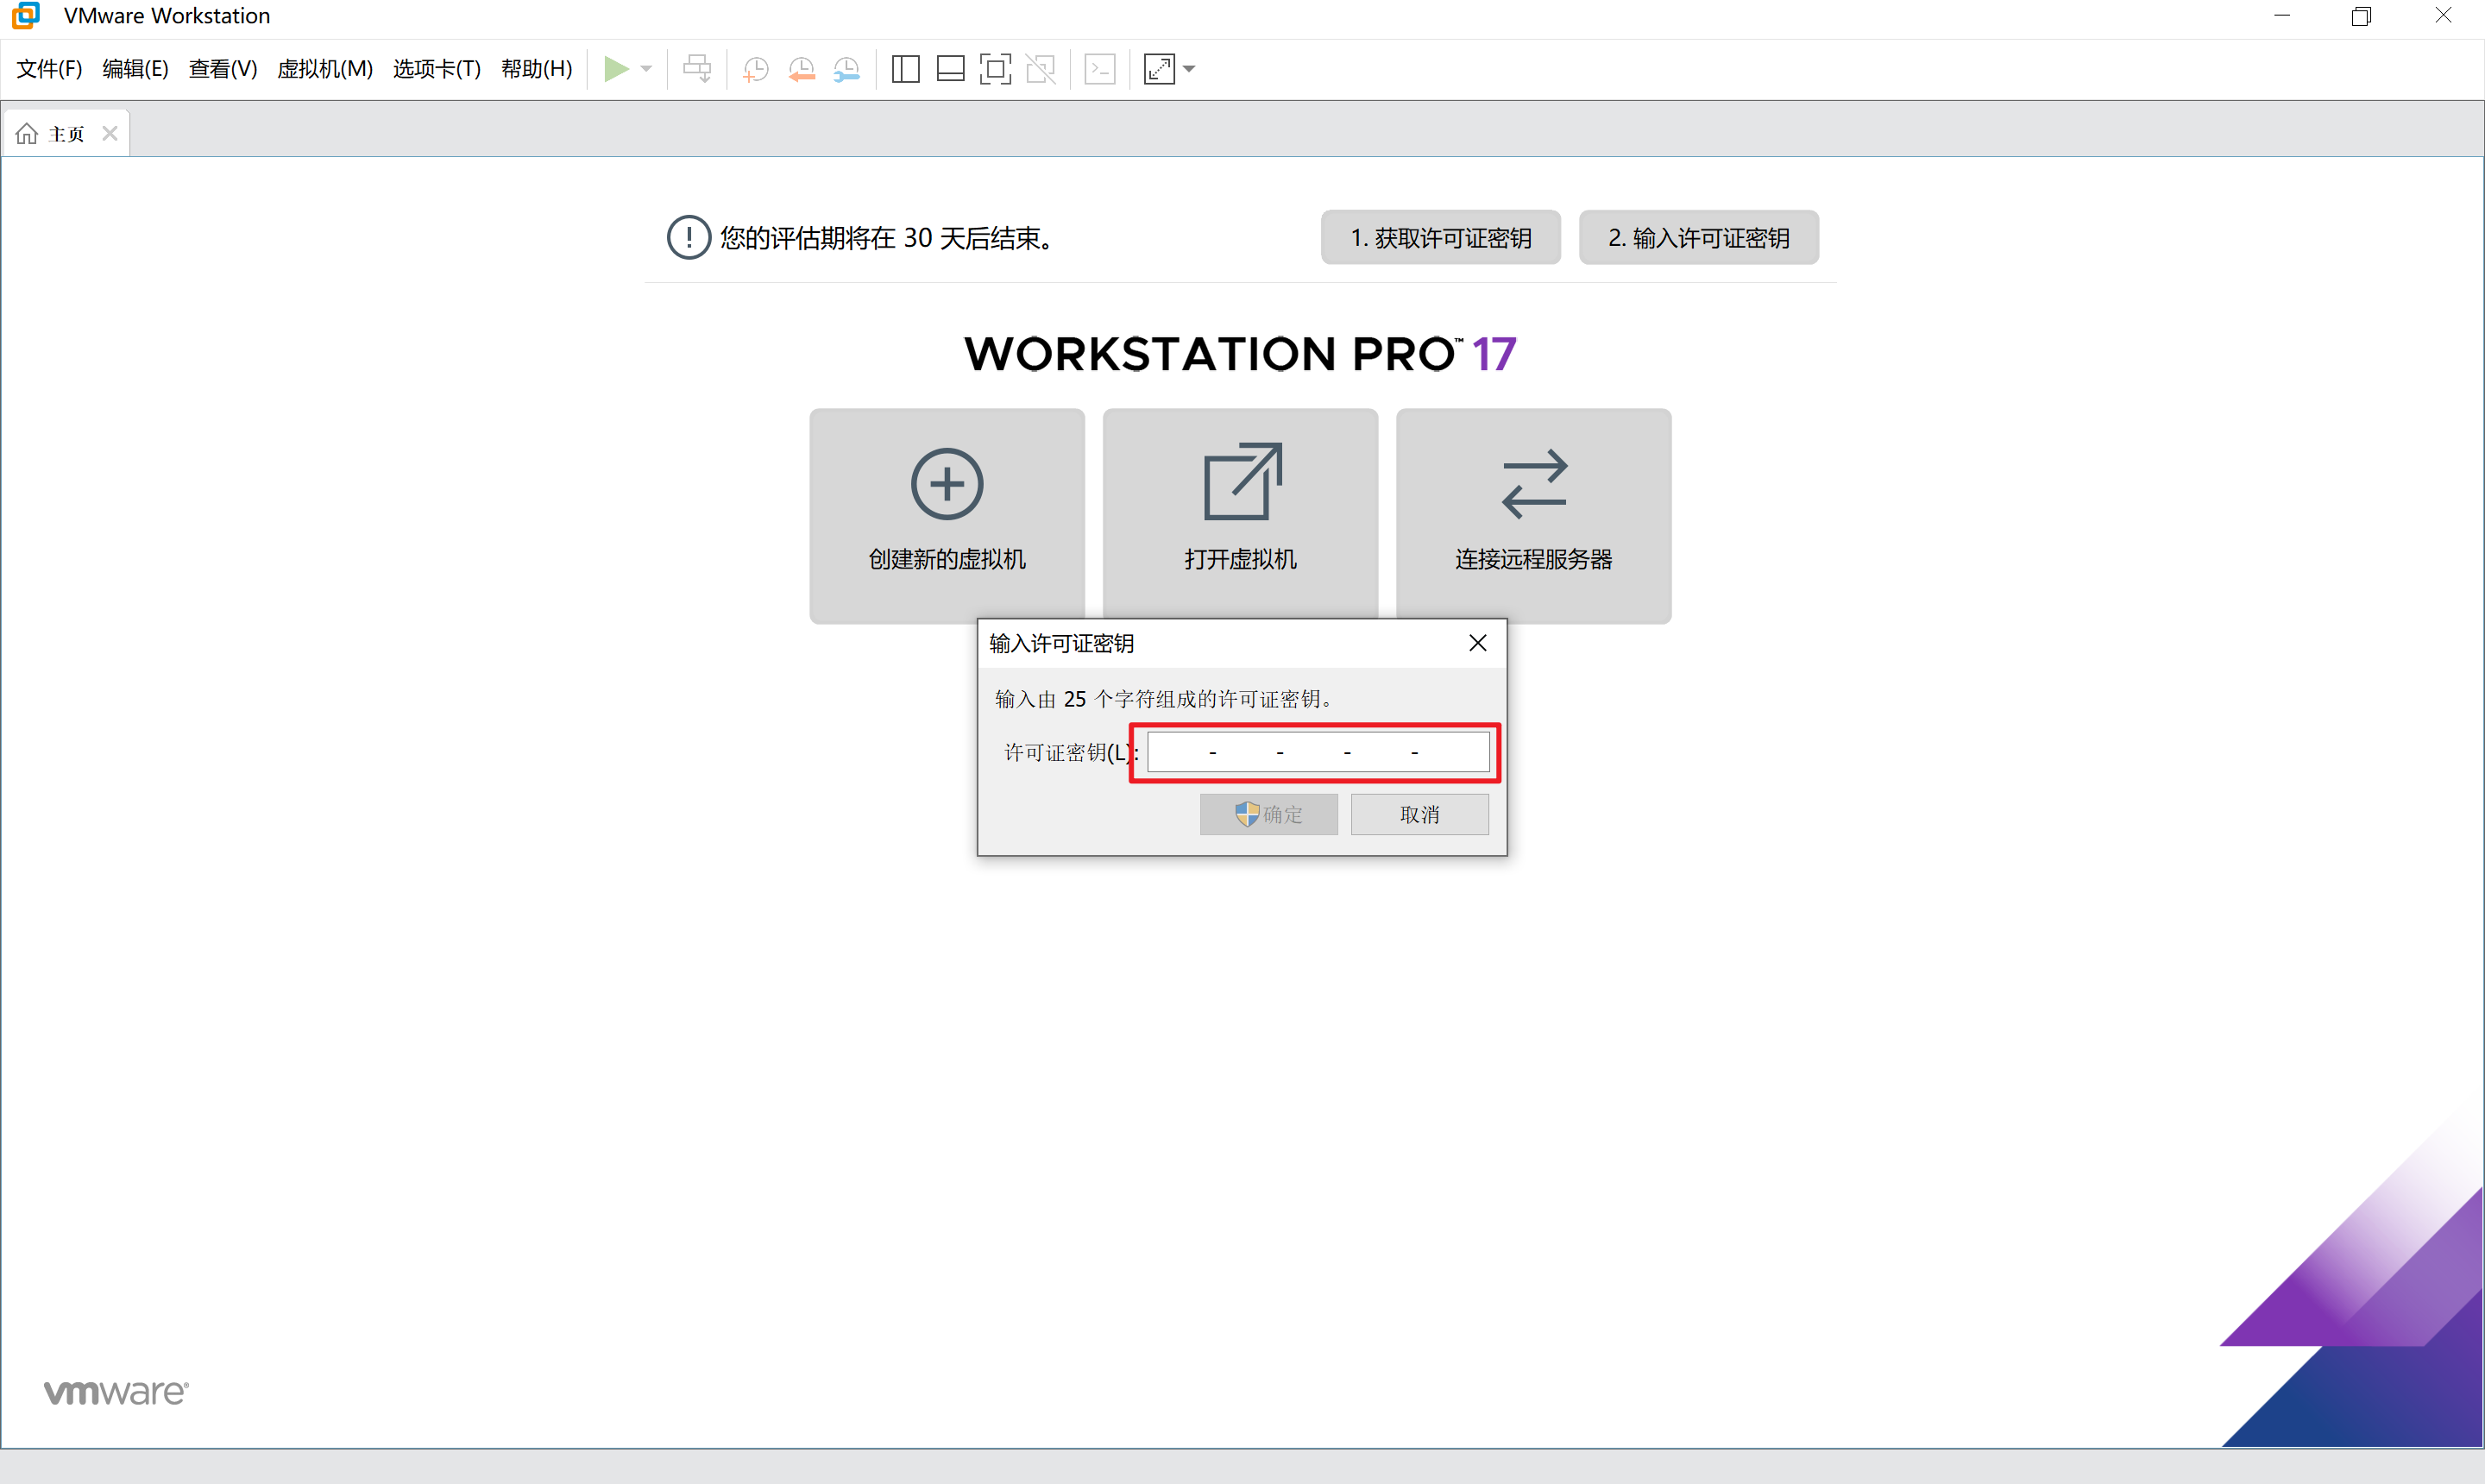The image size is (2485, 1484).
Task: Toggle the library sidebar panel icon
Action: pyautogui.click(x=905, y=69)
